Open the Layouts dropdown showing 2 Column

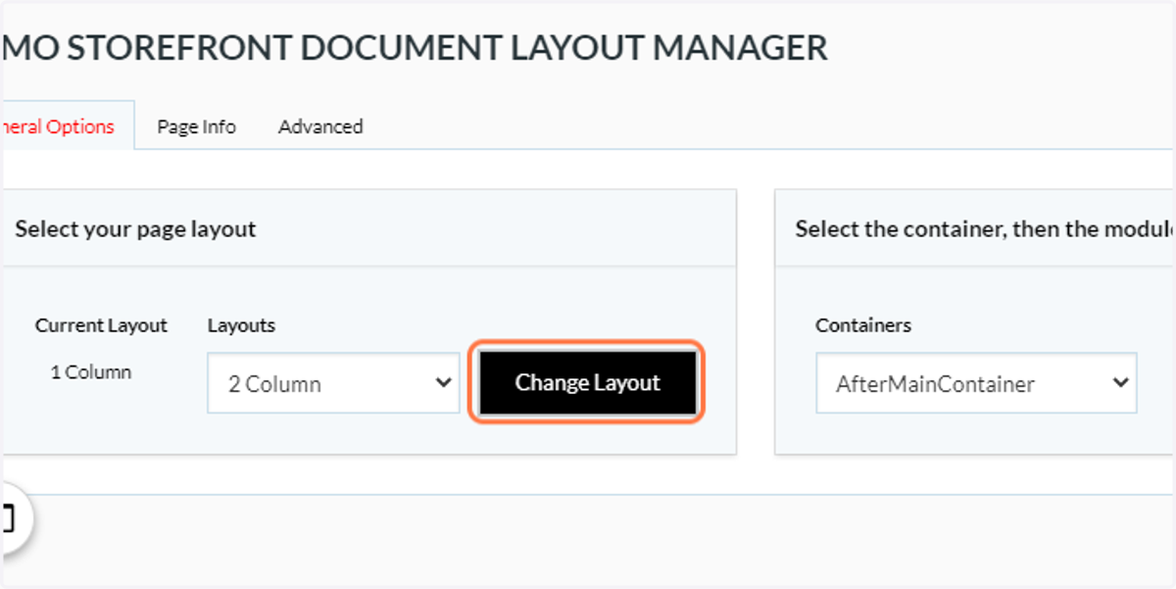pos(333,383)
